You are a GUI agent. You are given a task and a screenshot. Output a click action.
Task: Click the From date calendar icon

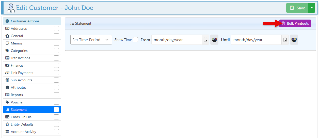(205, 40)
